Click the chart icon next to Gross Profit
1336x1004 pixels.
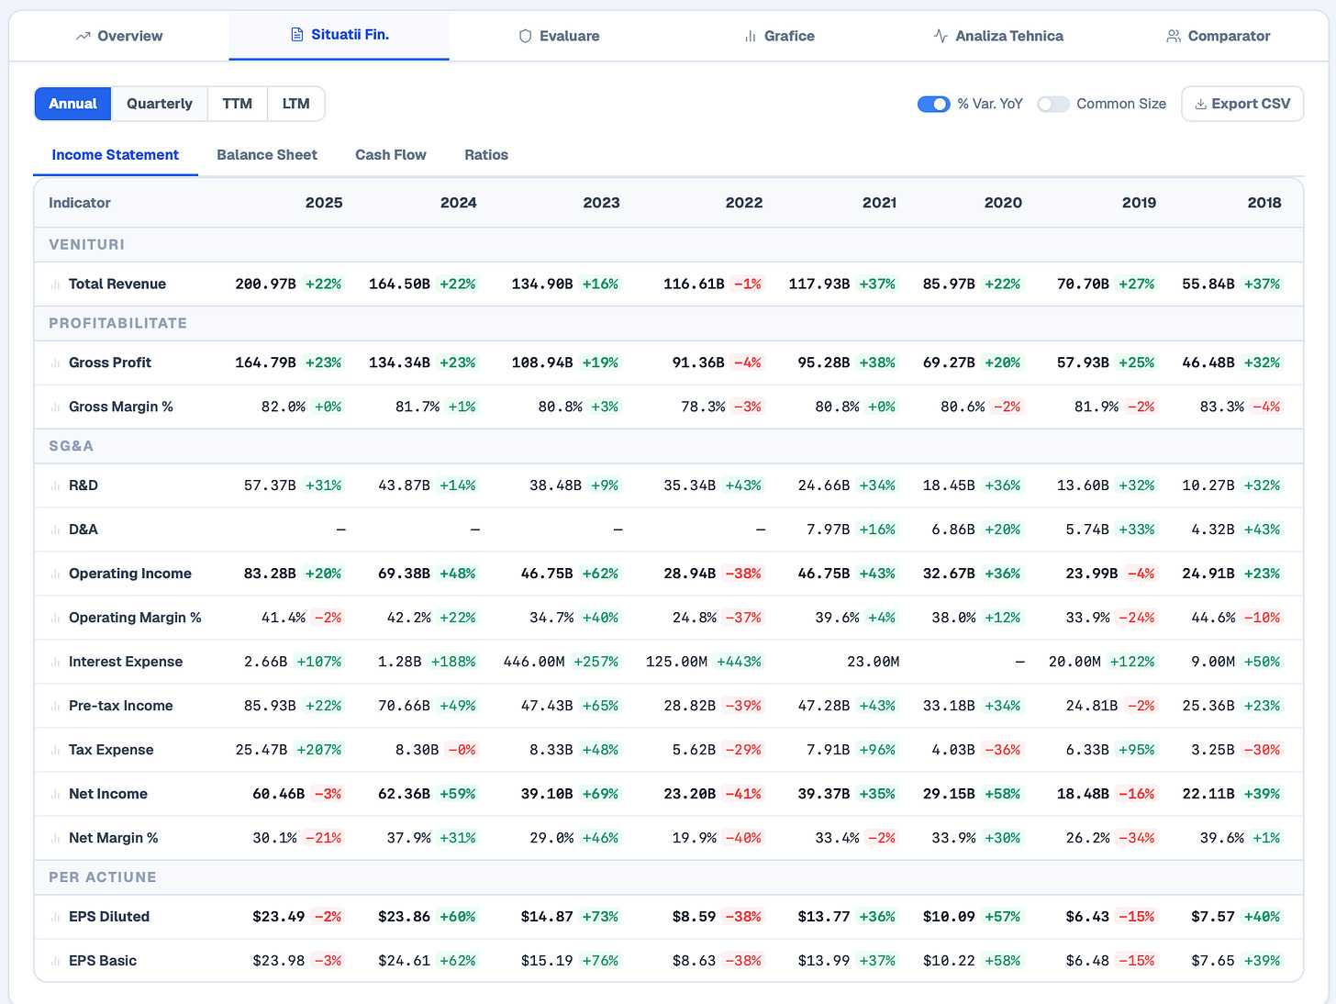point(55,363)
